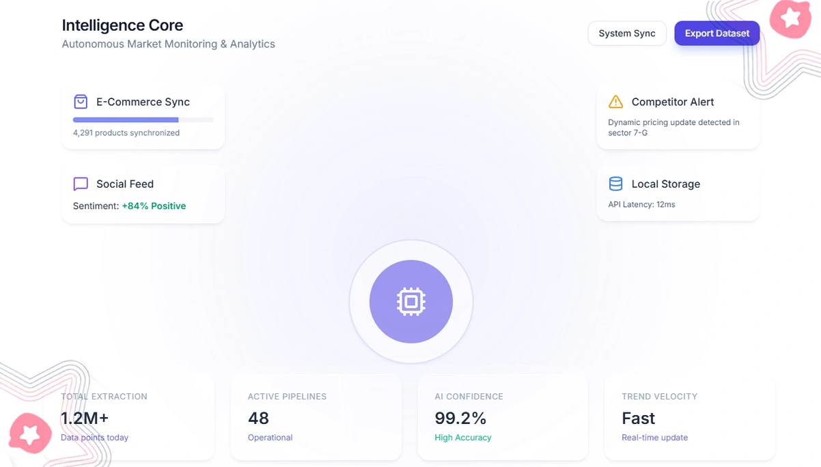The image size is (821, 467).
Task: Click the Operational status text
Action: (270, 438)
